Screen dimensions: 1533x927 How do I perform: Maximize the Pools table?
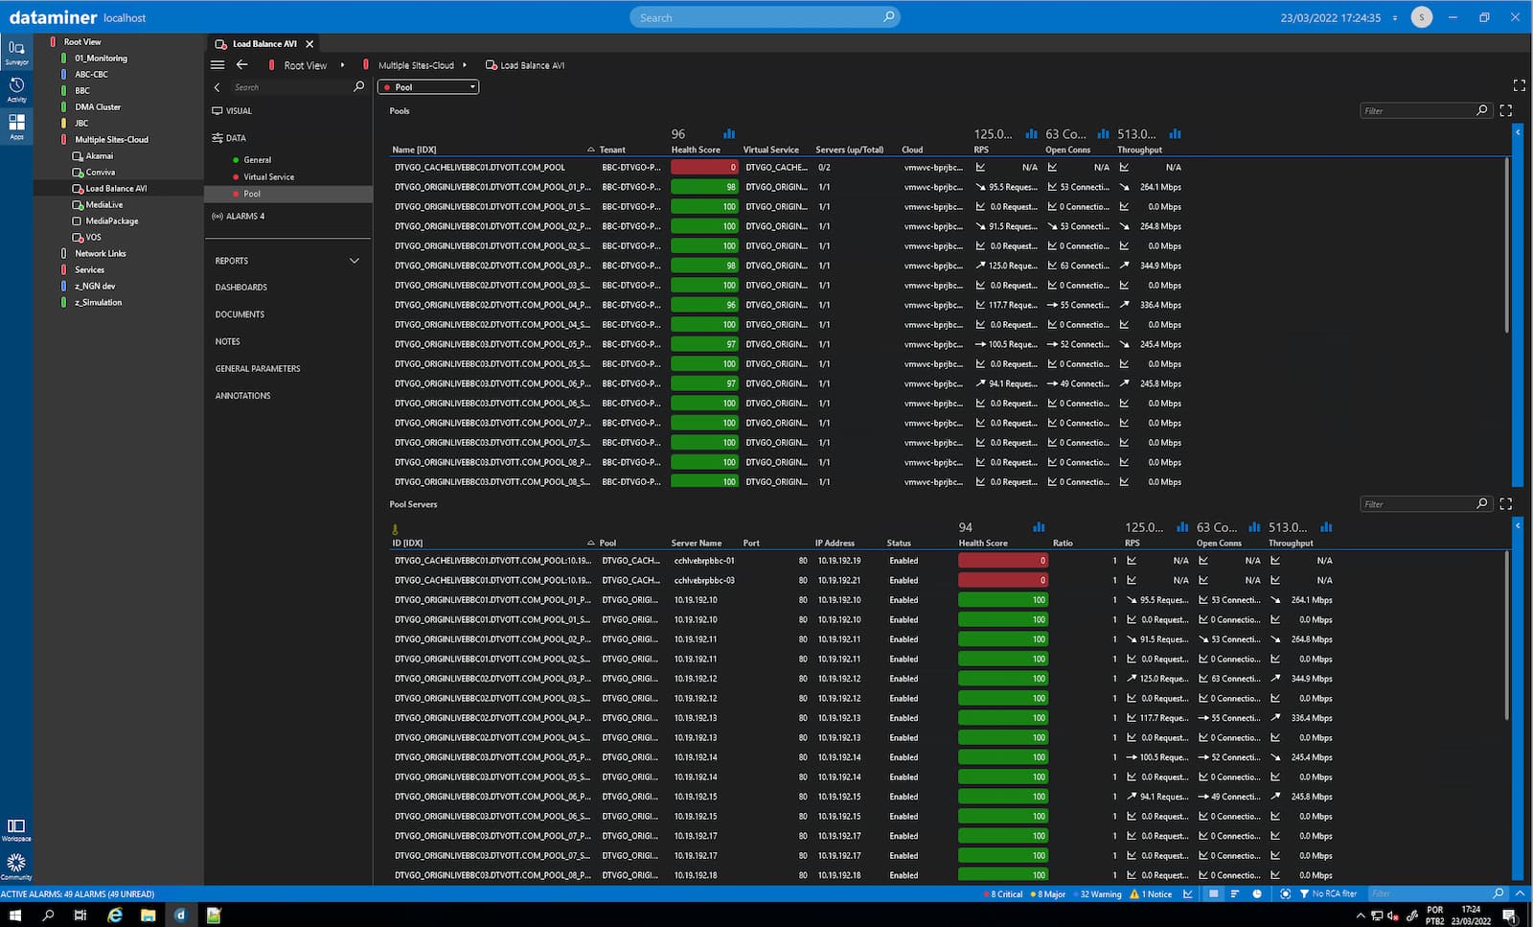point(1505,111)
